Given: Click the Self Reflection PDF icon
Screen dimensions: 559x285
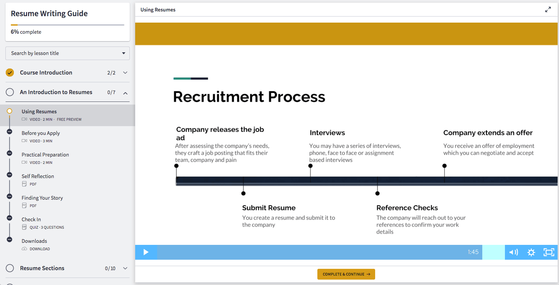Looking at the screenshot, I should point(24,184).
